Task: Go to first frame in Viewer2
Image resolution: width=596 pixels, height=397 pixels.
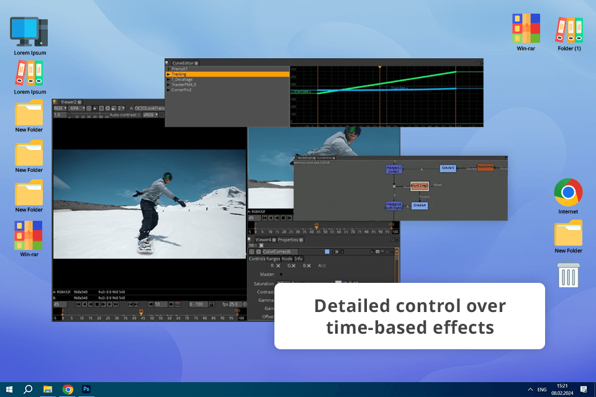Action: 78,305
